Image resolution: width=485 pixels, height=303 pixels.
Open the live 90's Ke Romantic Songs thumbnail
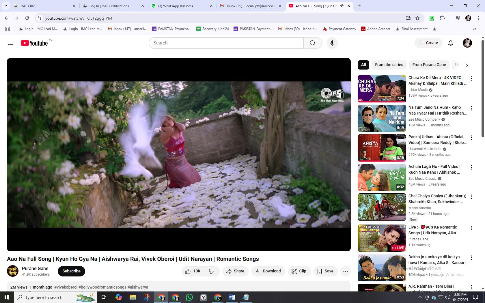[x=382, y=238]
